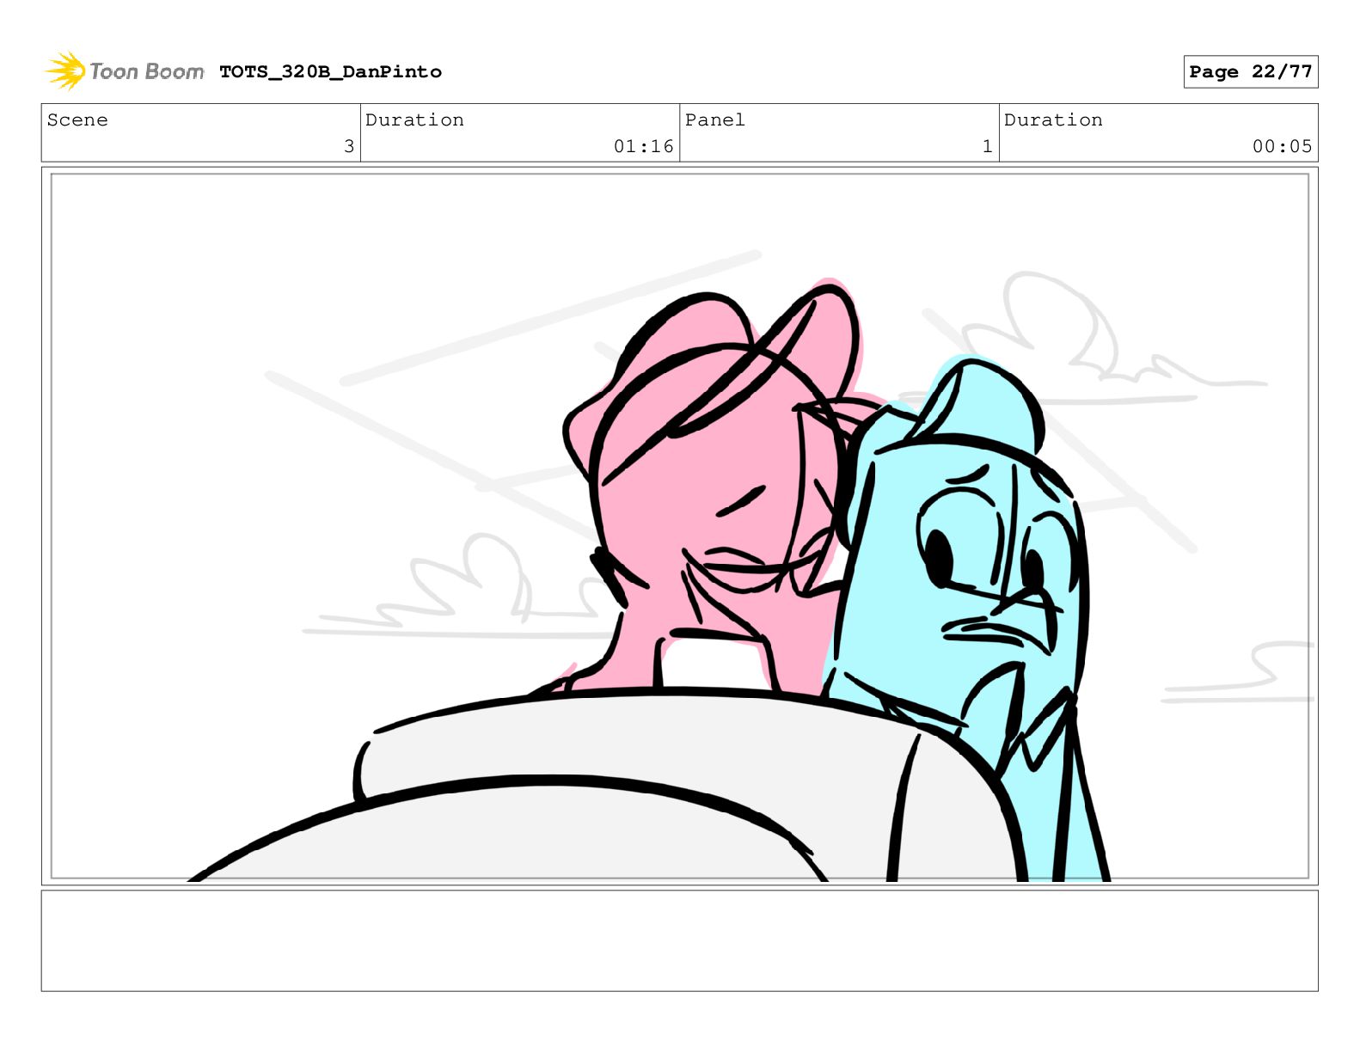The height and width of the screenshot is (1053, 1360).
Task: Click the panel duration value 00:05
Action: coord(1282,147)
